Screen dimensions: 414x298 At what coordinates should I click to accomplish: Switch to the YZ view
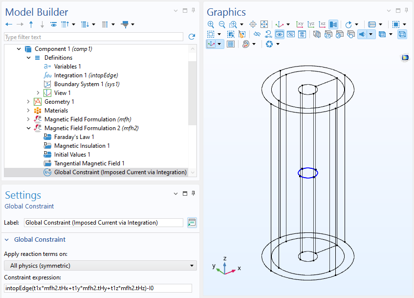[311, 24]
